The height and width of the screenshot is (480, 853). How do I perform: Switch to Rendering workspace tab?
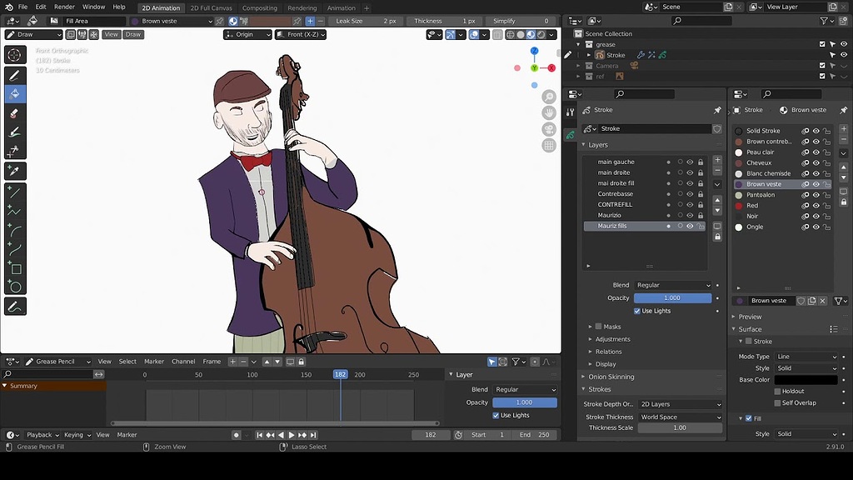(302, 7)
